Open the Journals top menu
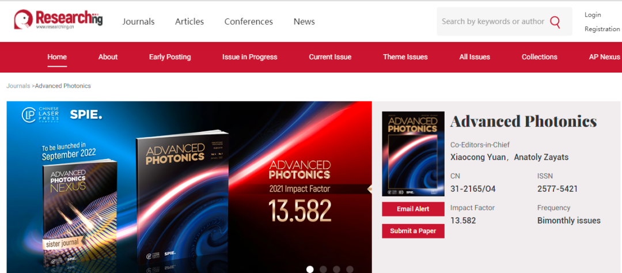This screenshot has height=273, width=622. click(x=138, y=22)
